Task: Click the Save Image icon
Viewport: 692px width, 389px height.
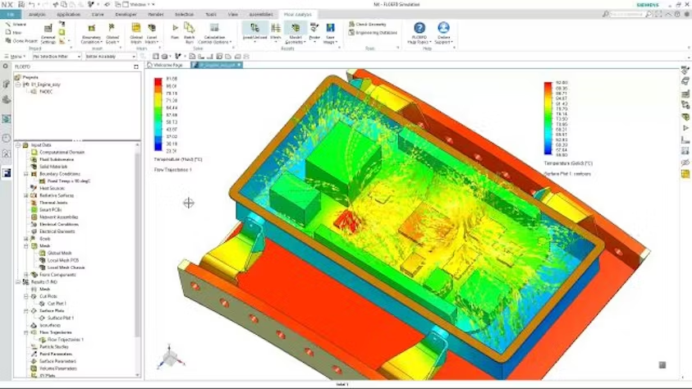Action: click(x=331, y=32)
